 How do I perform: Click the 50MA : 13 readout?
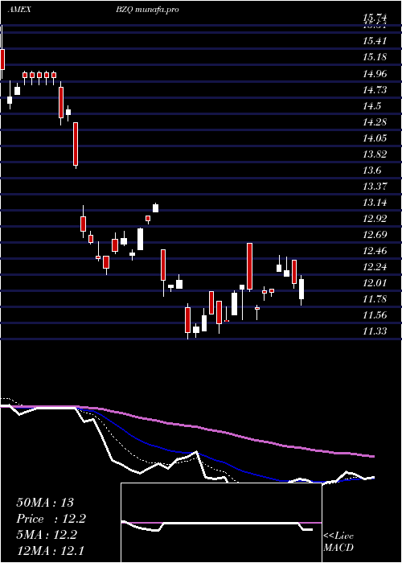click(45, 503)
